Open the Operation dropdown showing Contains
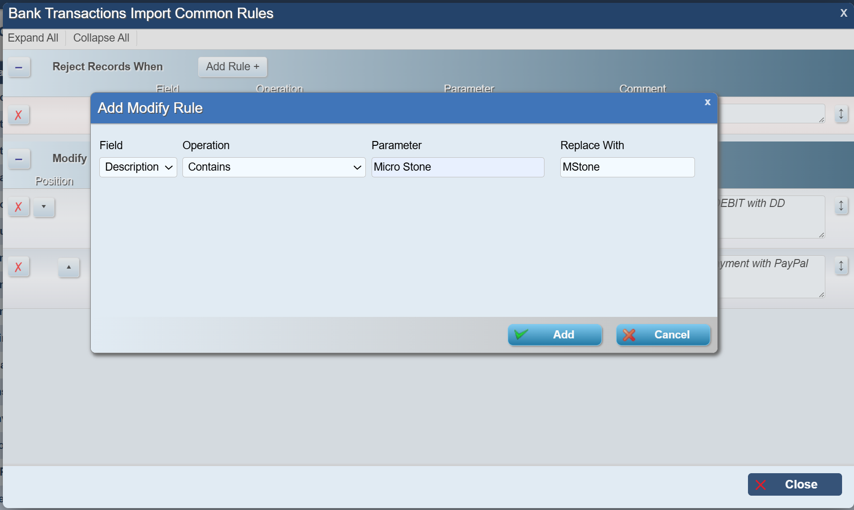Viewport: 854px width, 510px height. pos(274,167)
